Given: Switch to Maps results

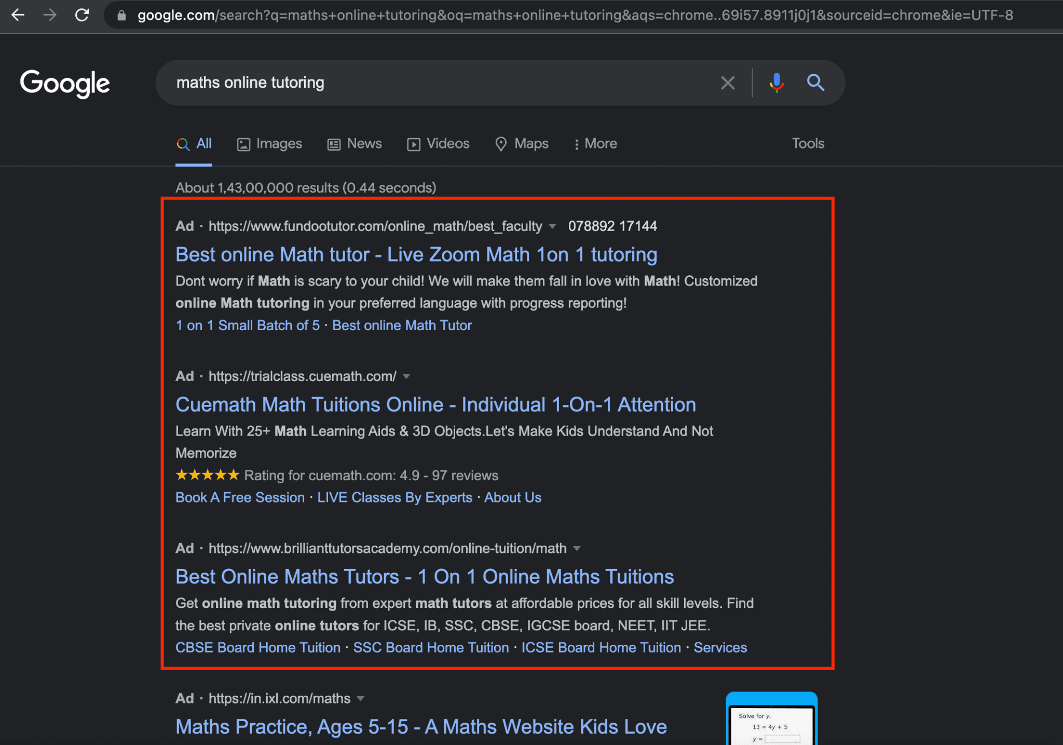Looking at the screenshot, I should tap(522, 144).
